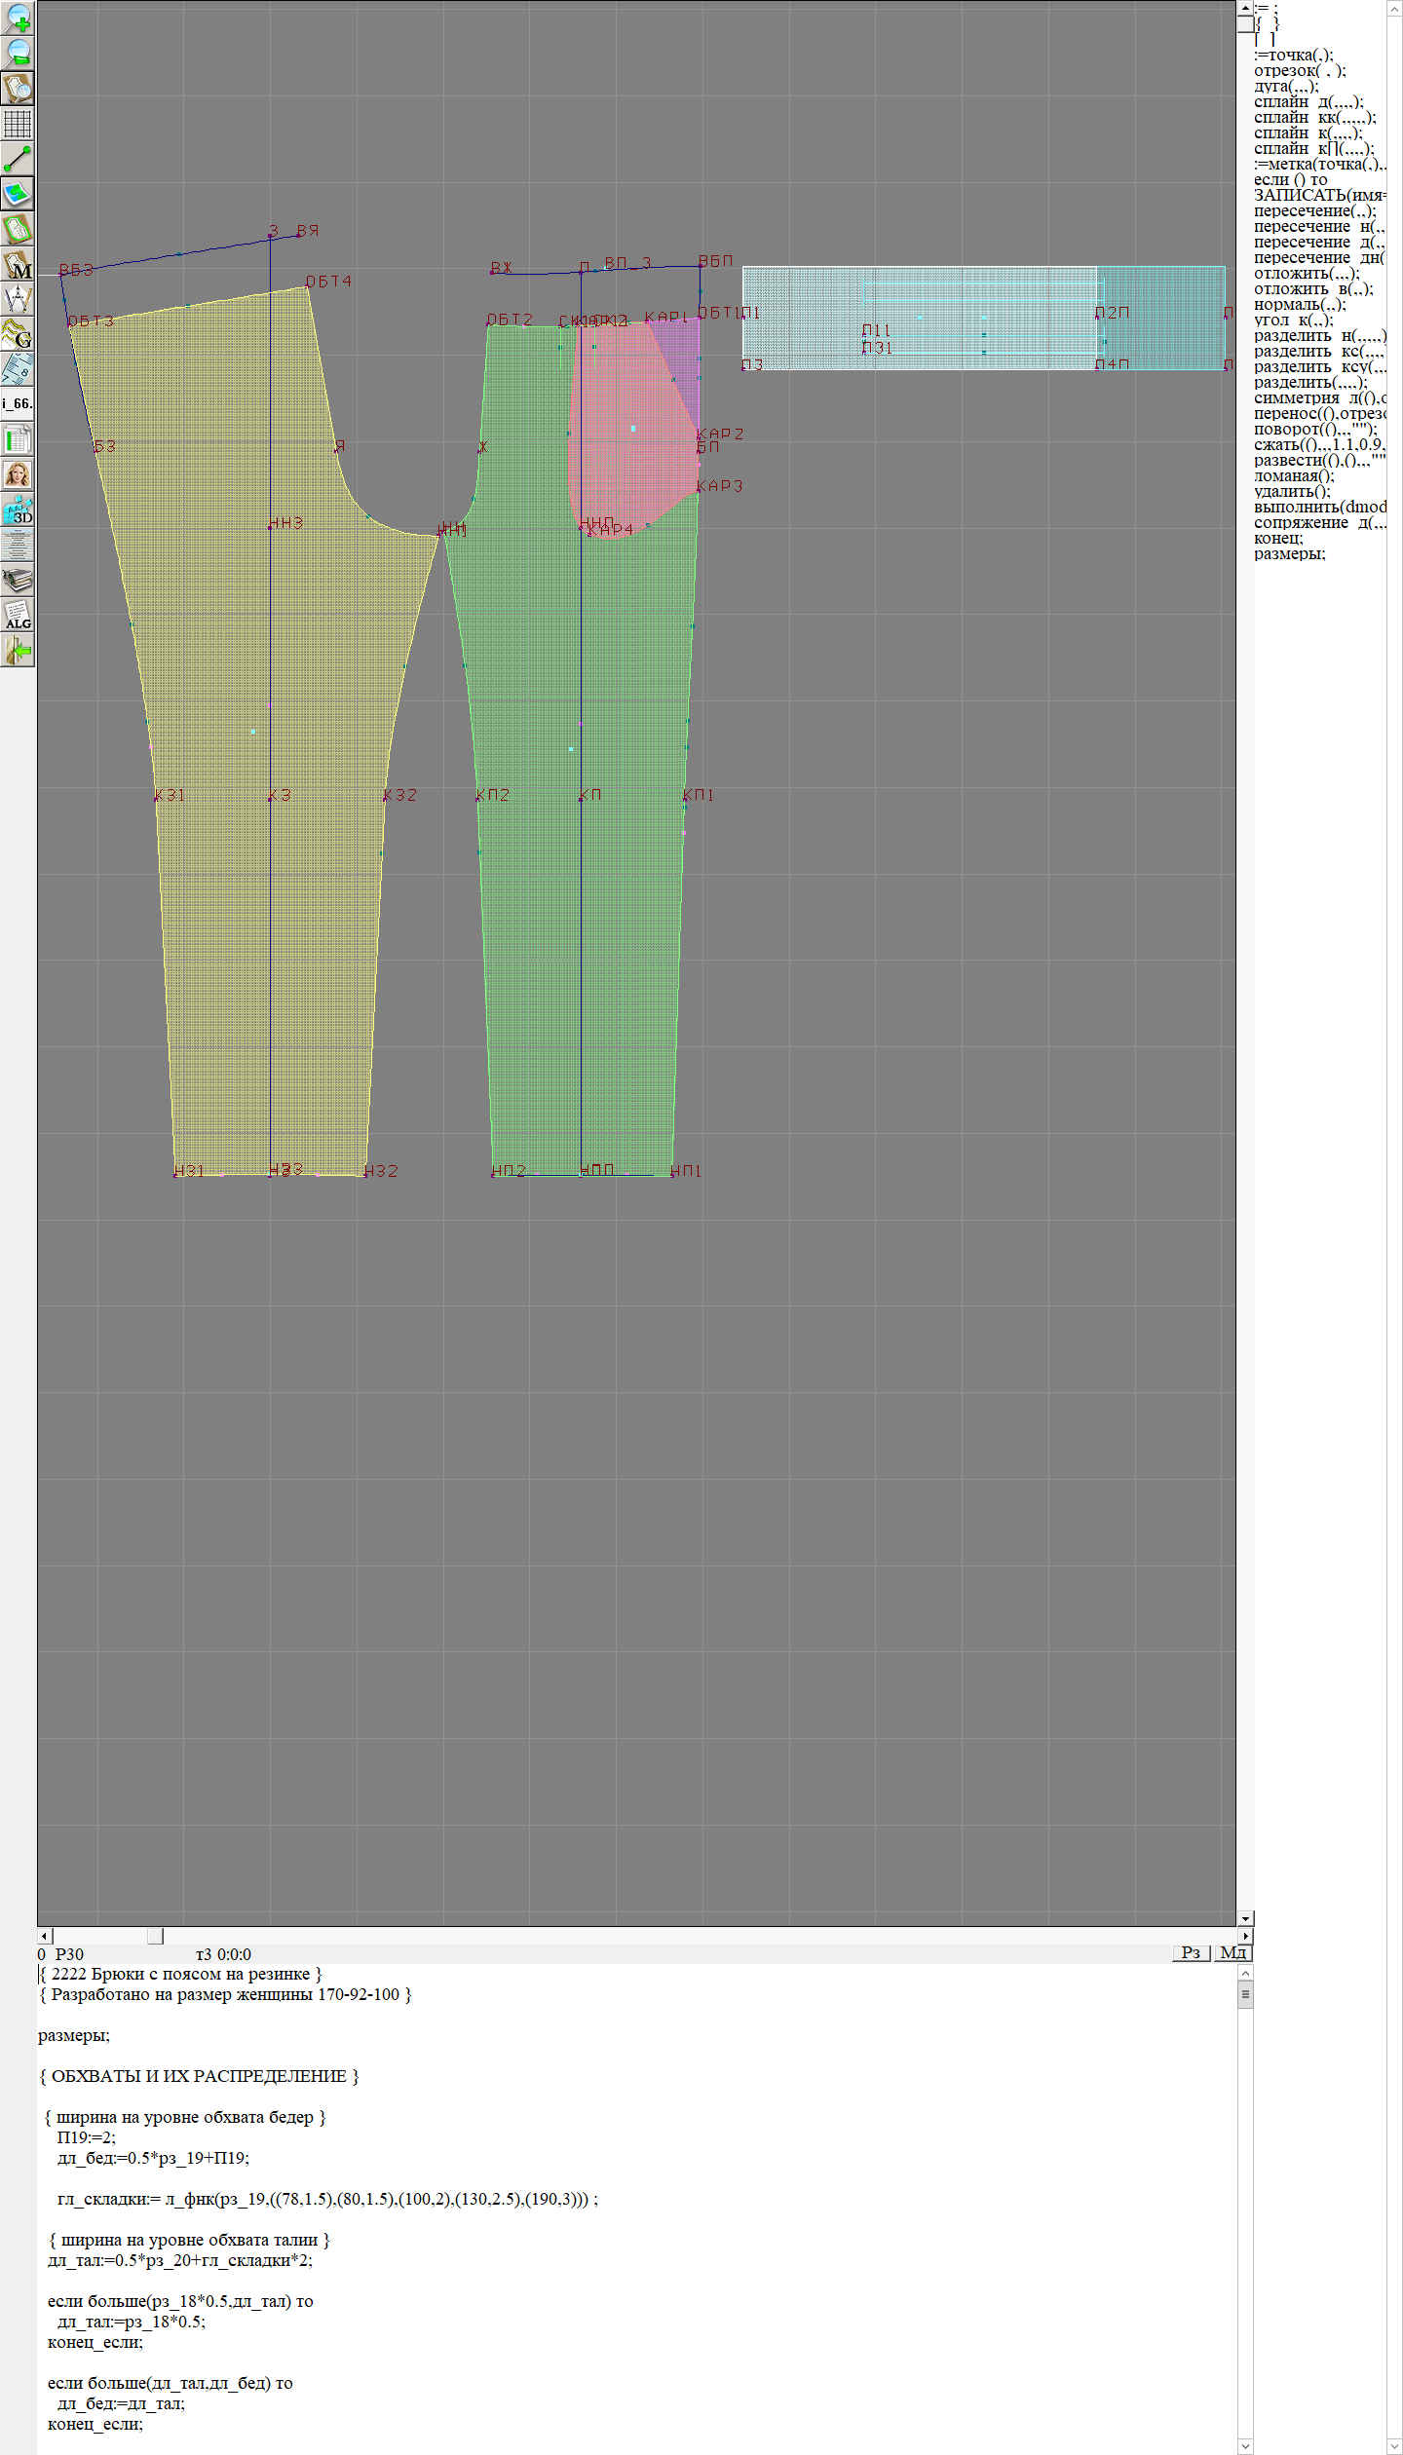Insert 'отрезок( , );' from operator list
1403x2455 pixels.
(1300, 71)
